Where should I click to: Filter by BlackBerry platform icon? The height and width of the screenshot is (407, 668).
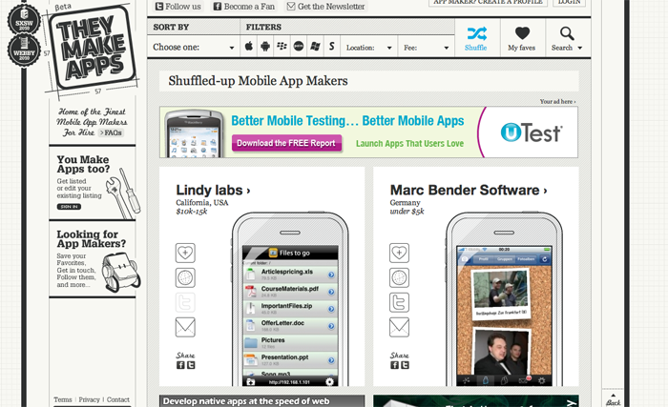point(282,47)
